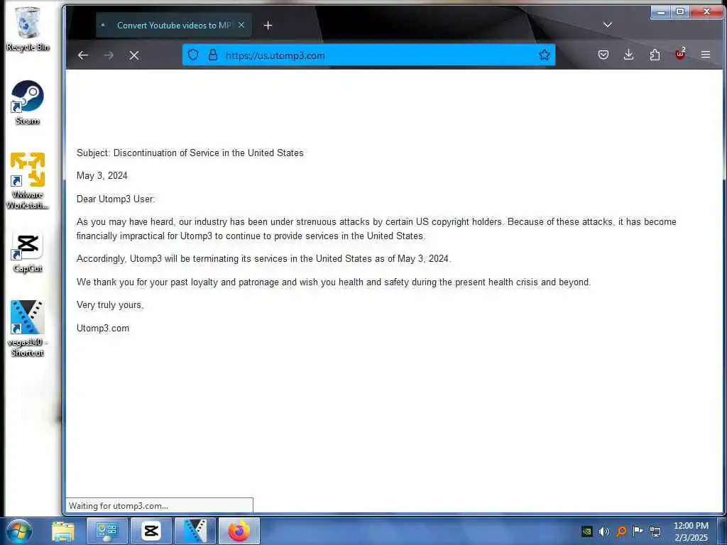Image resolution: width=727 pixels, height=545 pixels.
Task: Open Windows Explorer from the taskbar
Action: coord(63,531)
